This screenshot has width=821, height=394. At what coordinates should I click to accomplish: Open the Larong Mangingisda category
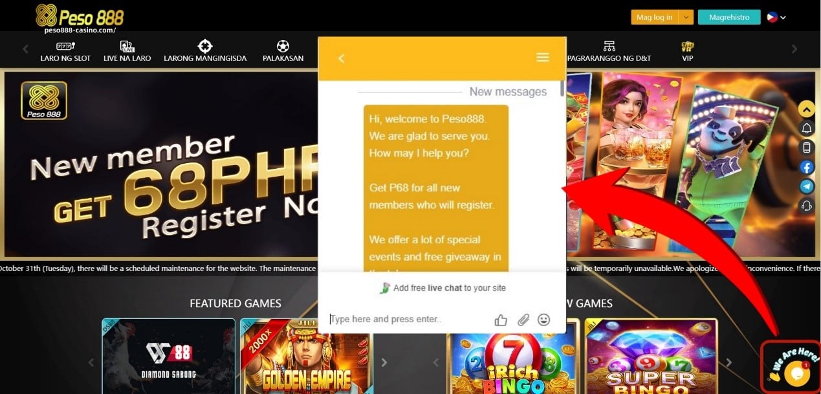tap(205, 52)
